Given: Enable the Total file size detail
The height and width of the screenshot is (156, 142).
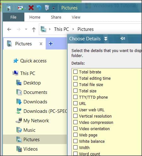Looking at the screenshot, I should pyautogui.click(x=75, y=84).
